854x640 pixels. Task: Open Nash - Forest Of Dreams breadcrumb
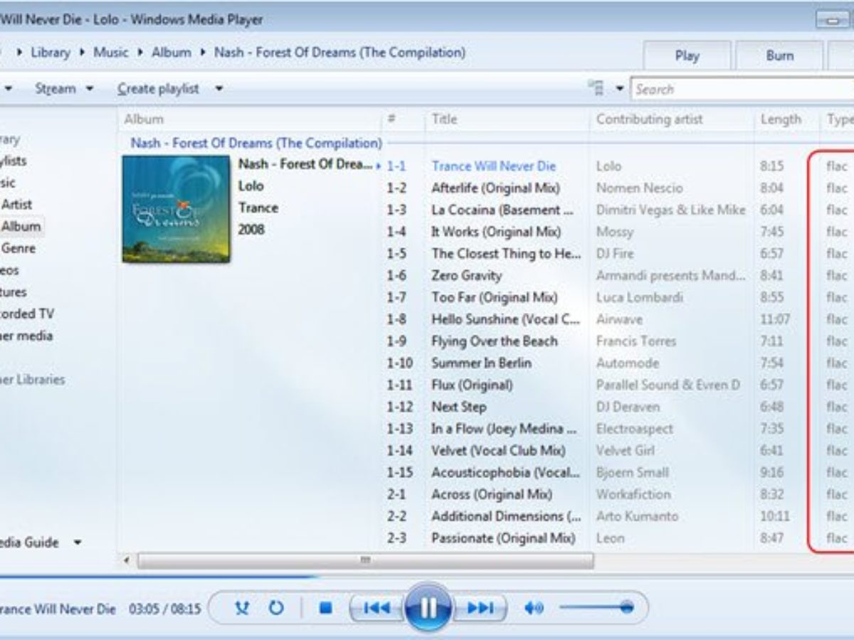click(340, 52)
